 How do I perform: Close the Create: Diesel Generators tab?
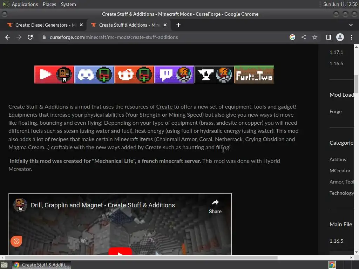(81, 25)
